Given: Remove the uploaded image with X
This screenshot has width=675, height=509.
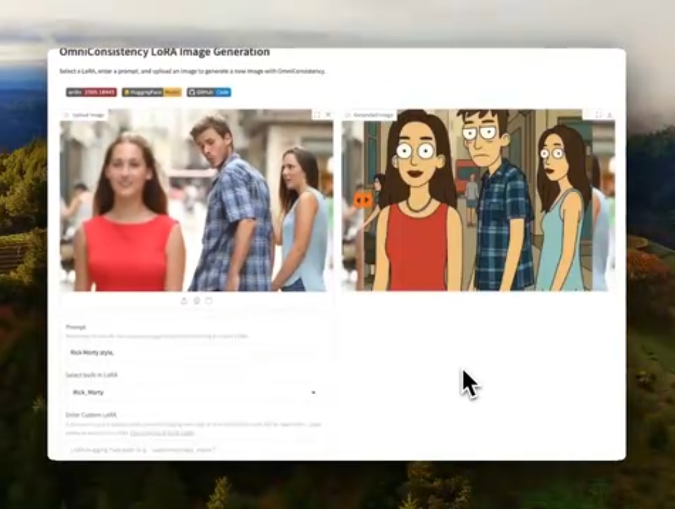Looking at the screenshot, I should 328,115.
